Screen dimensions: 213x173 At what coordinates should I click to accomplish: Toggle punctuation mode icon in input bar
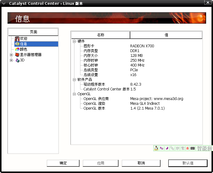161,148
